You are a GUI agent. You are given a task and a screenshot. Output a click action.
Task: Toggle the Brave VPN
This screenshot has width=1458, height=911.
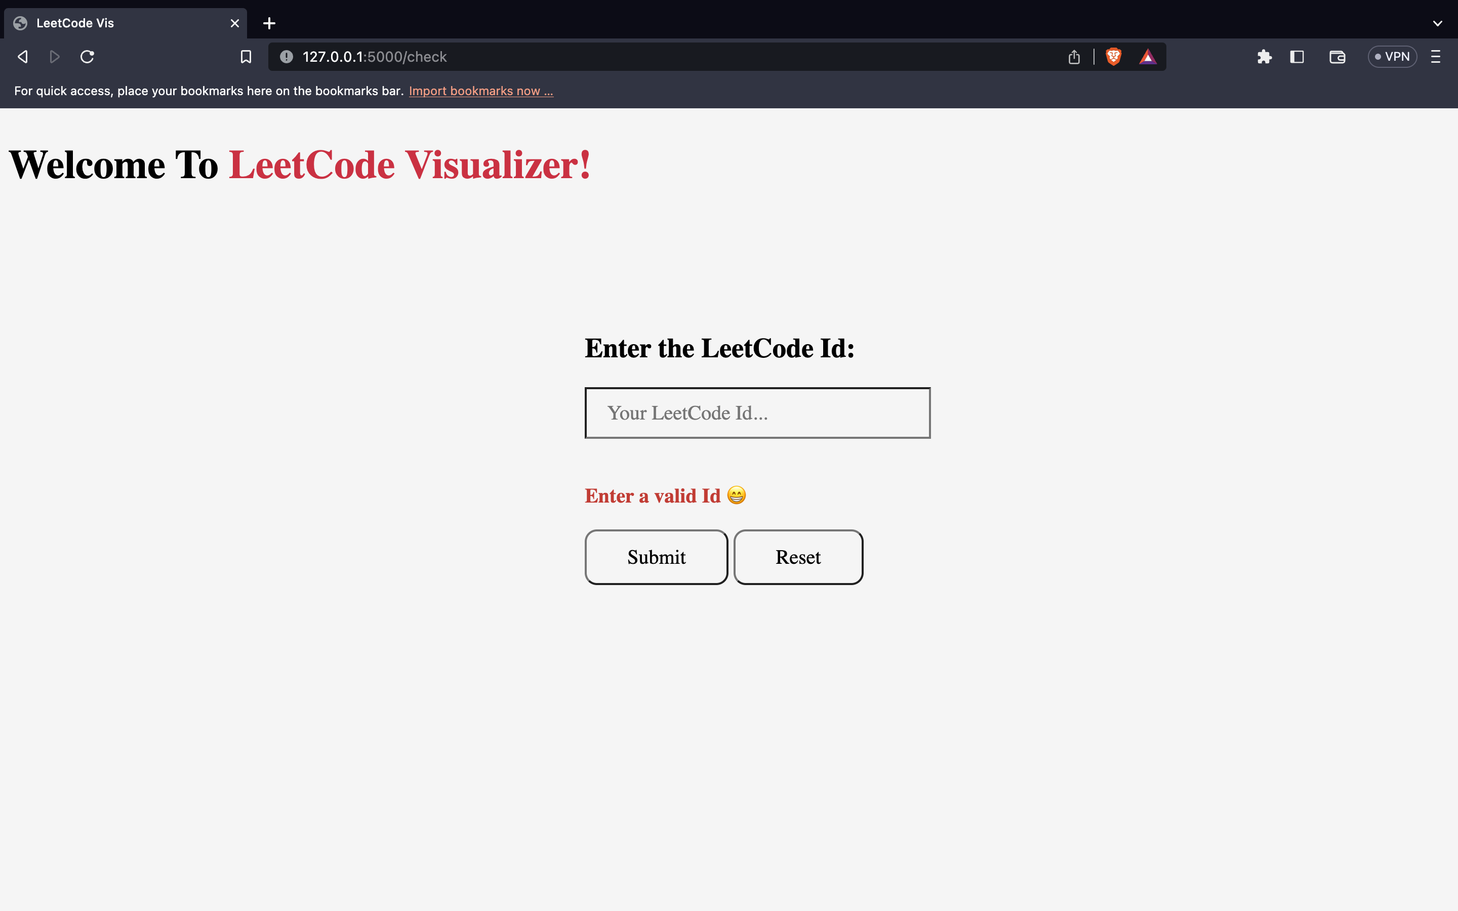click(1392, 56)
